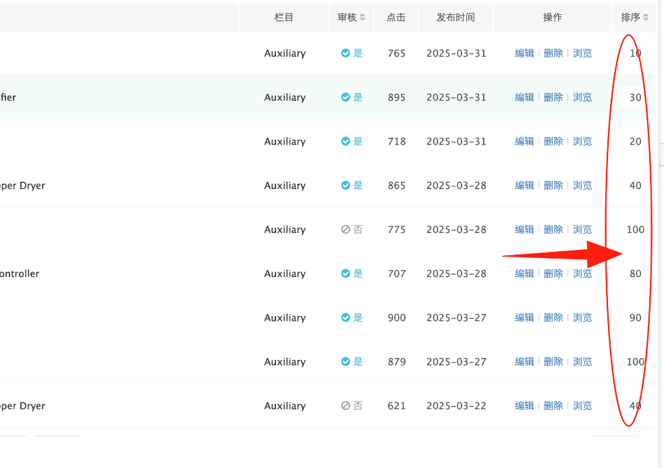
Task: Click 编辑 in the row with 895 clicks
Action: 524,97
